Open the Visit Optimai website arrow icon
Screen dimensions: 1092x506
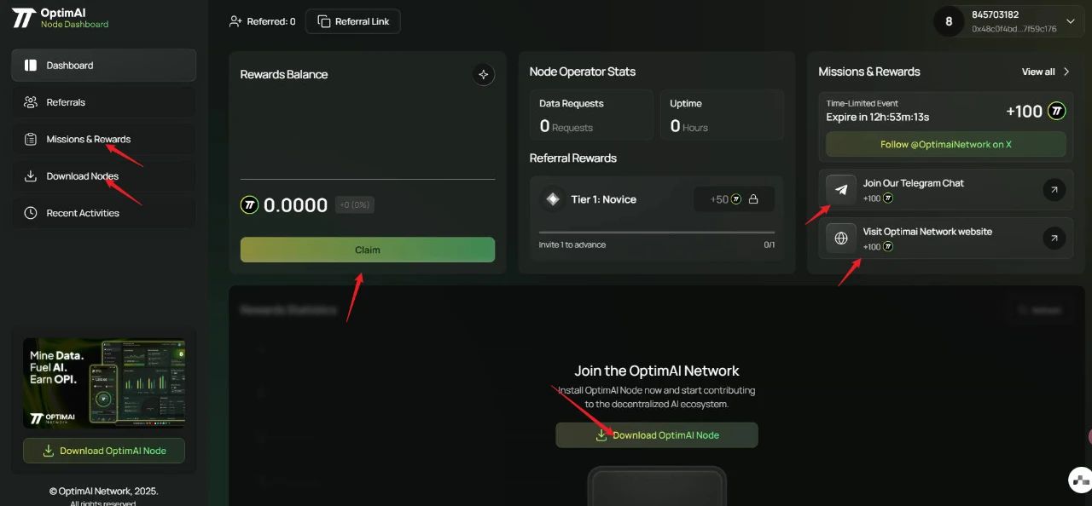pyautogui.click(x=1054, y=239)
